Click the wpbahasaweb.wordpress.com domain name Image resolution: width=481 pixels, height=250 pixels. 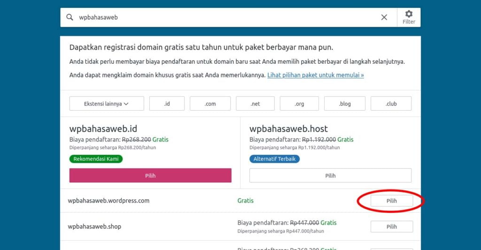click(109, 201)
